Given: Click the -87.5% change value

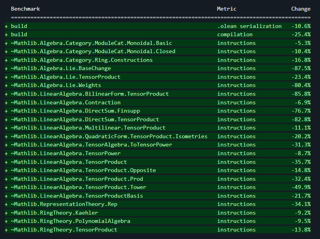Looking at the screenshot, I should click(x=301, y=69).
